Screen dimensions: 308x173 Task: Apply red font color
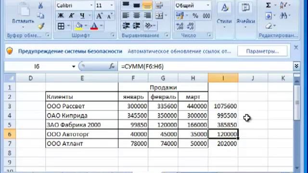(94, 26)
